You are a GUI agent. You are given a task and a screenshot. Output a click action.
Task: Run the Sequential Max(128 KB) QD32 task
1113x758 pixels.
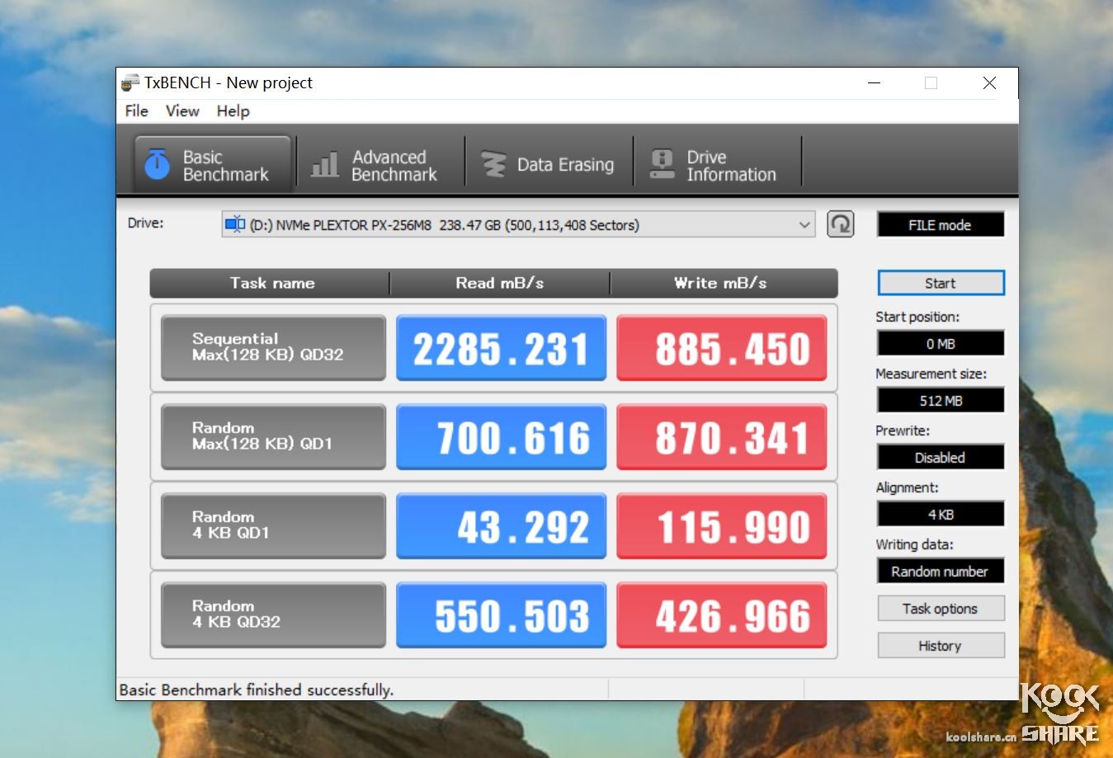pyautogui.click(x=273, y=347)
